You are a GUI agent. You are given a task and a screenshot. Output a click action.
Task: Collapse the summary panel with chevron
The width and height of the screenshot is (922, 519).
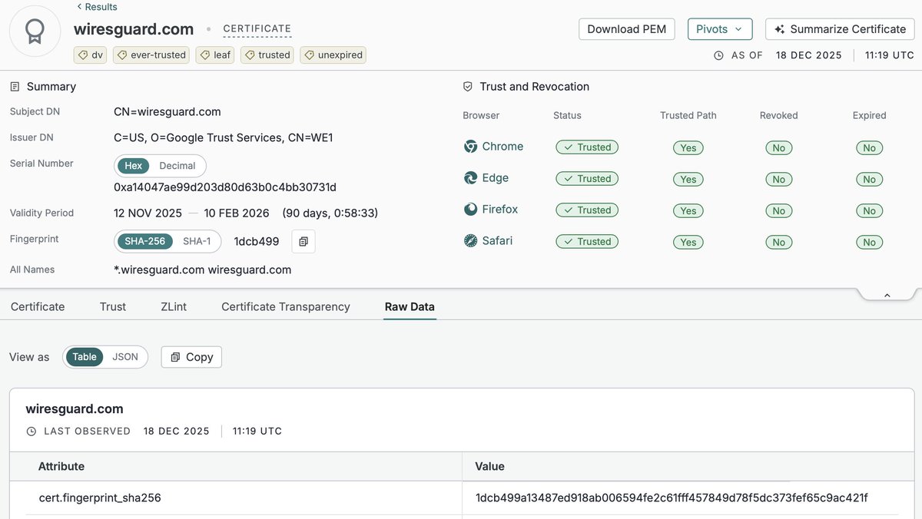coord(887,296)
